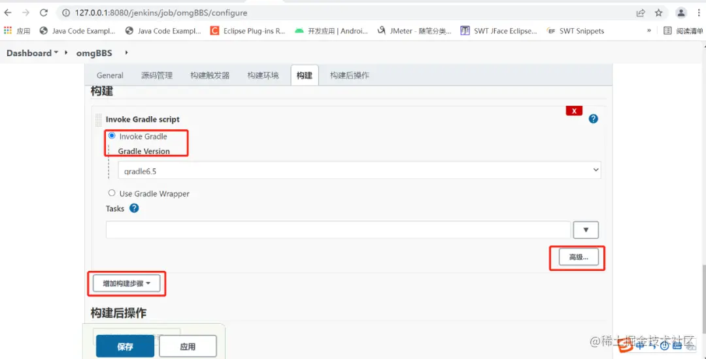Open the Gradle Version dropdown showing gradle6.5
Image resolution: width=706 pixels, height=359 pixels.
click(360, 170)
